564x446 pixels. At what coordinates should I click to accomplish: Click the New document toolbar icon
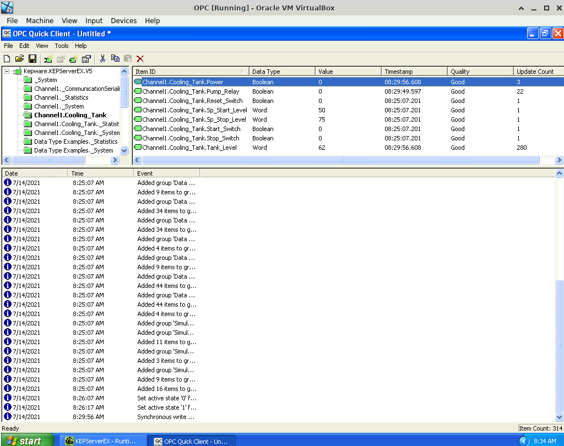(7, 58)
